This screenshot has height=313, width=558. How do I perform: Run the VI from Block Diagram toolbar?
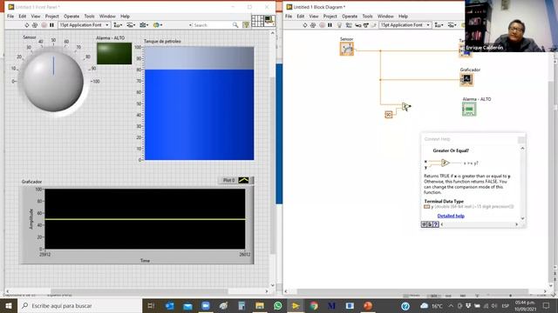click(x=304, y=25)
